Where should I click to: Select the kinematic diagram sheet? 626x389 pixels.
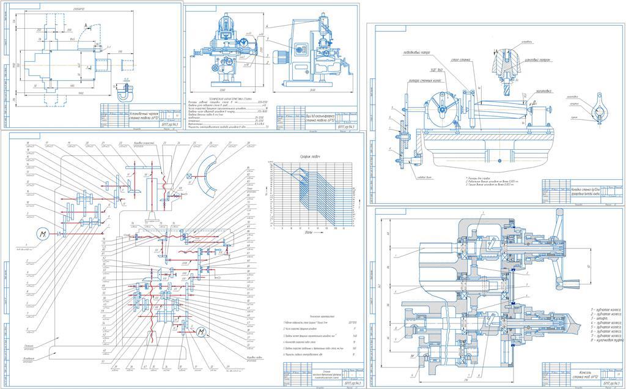(x=183, y=259)
